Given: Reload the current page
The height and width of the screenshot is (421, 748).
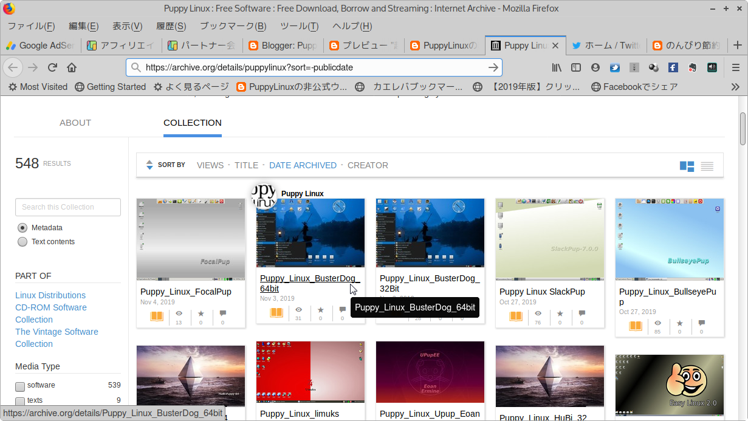Looking at the screenshot, I should (x=53, y=67).
